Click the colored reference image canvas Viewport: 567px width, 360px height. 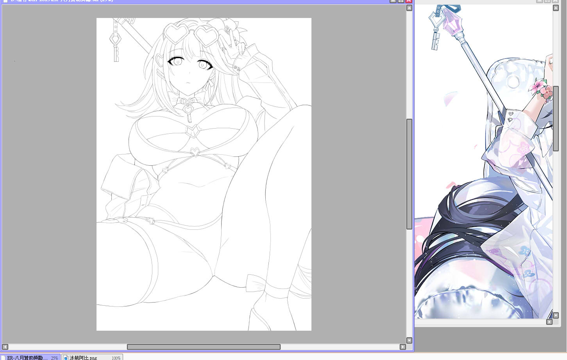pos(483,161)
